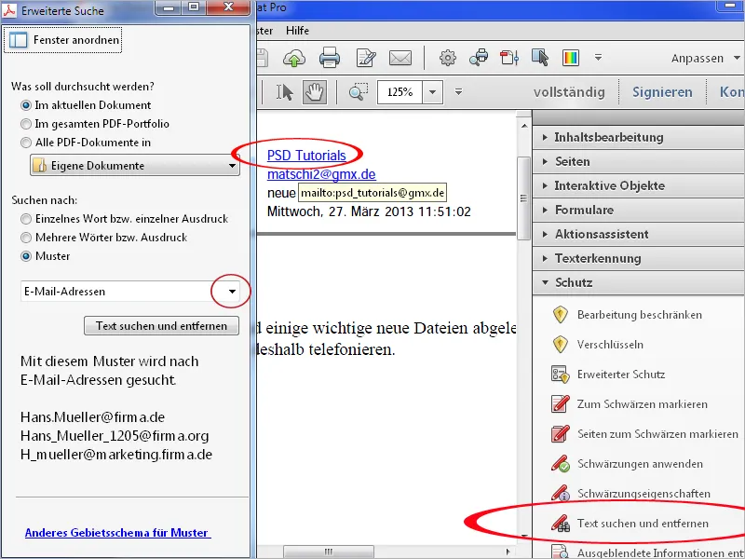Screen dimensions: 745x559
Task: Open the Hilfe menu
Action: [297, 31]
